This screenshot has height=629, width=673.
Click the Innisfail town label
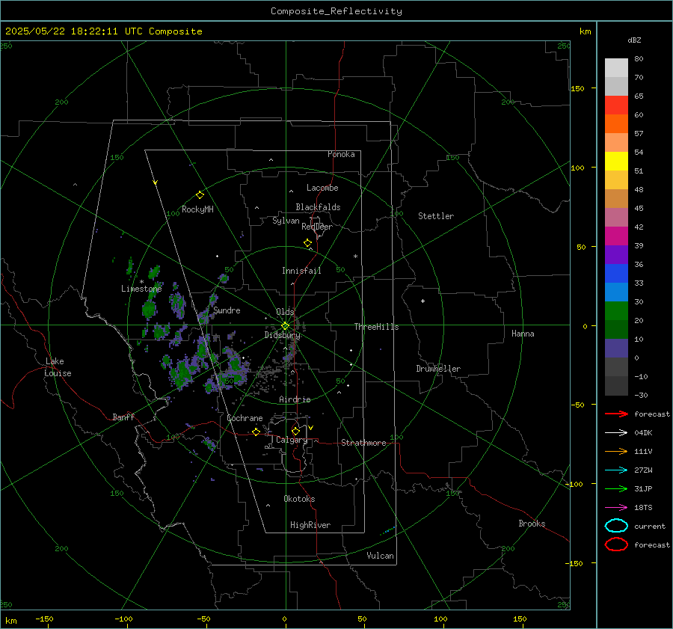tap(301, 271)
